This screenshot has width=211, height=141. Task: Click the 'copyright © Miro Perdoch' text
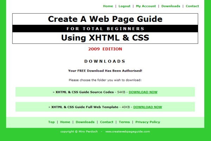[79, 132]
